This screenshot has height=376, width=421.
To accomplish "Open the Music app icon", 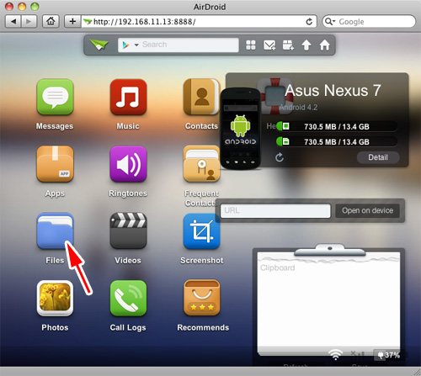I will (x=128, y=97).
